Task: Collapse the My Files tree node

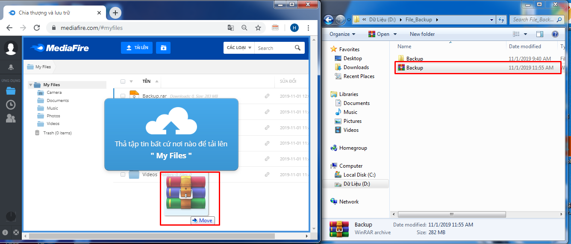Action: click(x=31, y=85)
